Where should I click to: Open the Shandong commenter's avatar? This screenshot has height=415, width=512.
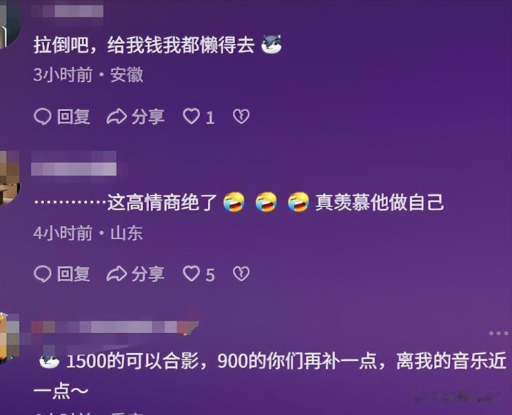pos(9,178)
